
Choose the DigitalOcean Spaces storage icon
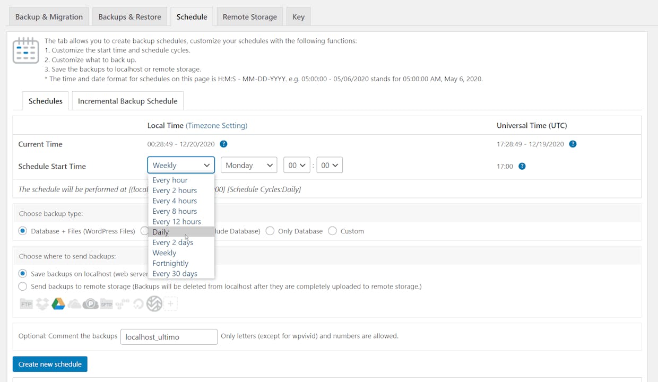click(x=138, y=304)
